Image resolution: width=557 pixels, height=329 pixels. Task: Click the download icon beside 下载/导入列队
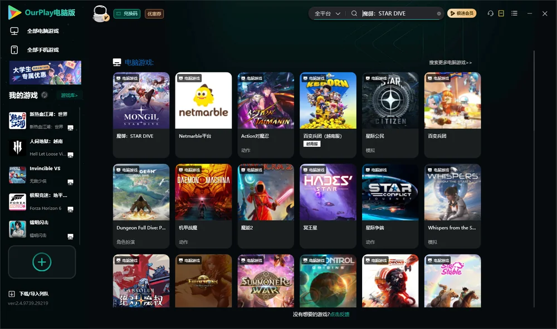coord(12,294)
